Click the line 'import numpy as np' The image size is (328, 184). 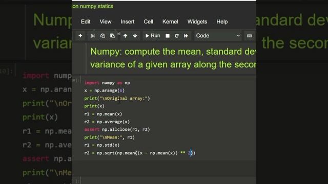pyautogui.click(x=107, y=83)
